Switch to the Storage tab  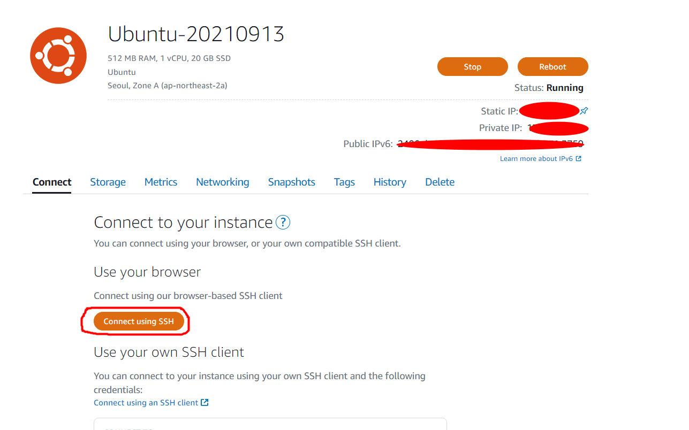pyautogui.click(x=108, y=182)
